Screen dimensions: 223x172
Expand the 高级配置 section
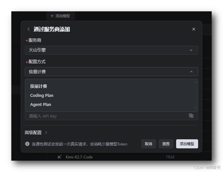coord(36,132)
